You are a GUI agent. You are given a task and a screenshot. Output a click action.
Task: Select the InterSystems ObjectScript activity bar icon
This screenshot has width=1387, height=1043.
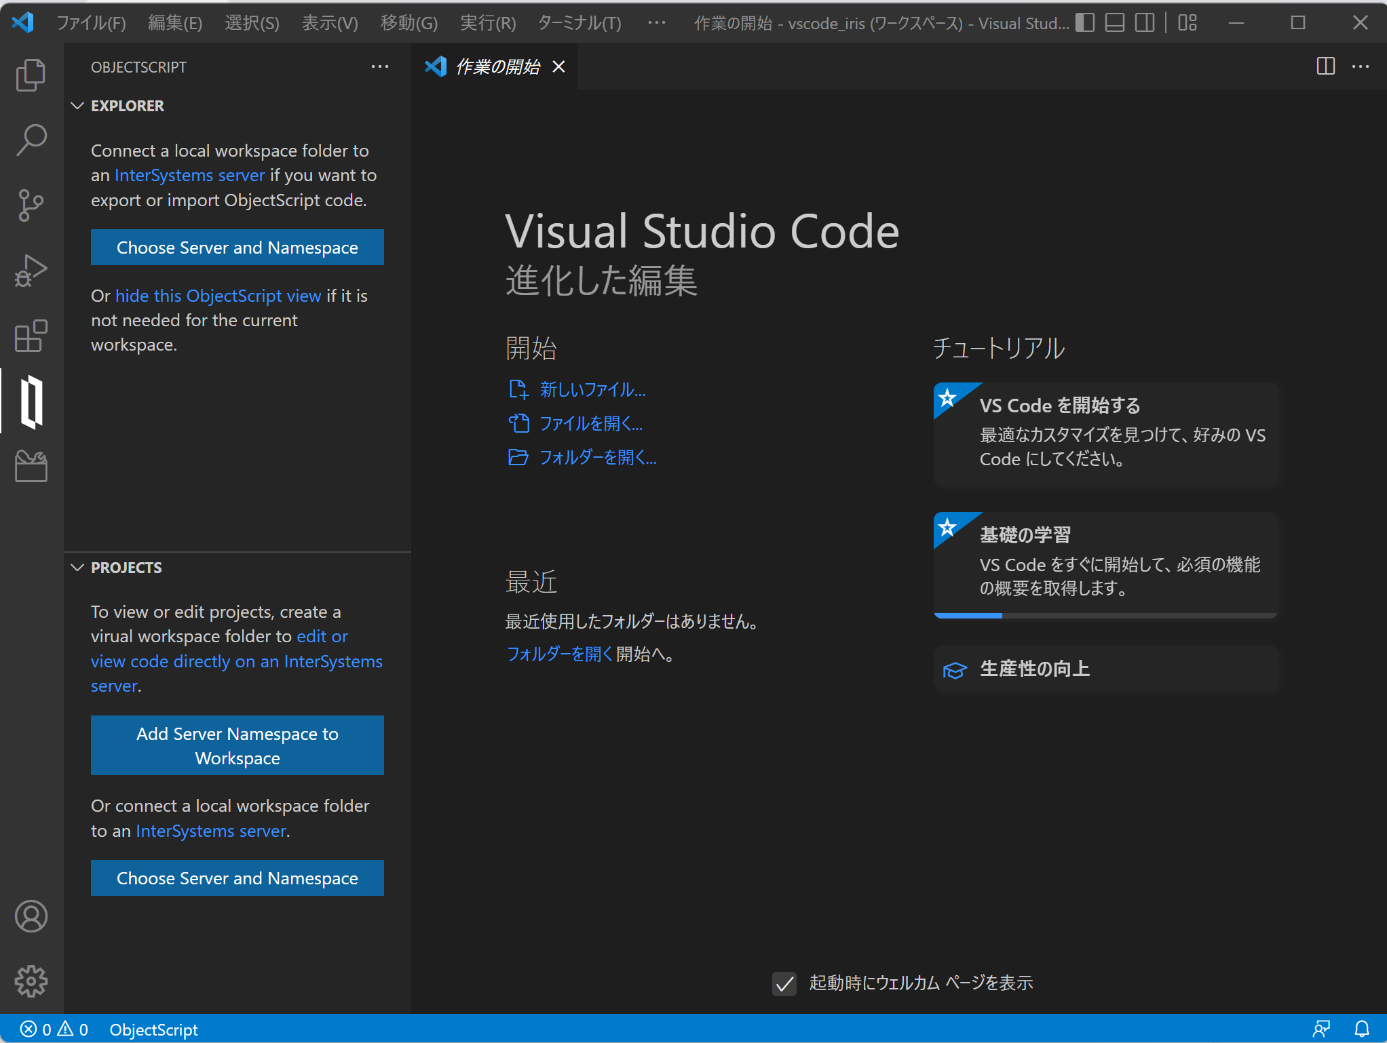[31, 402]
